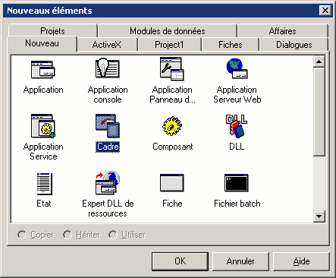
Task: Close the Nouveaux éléments dialog
Action: coord(325,11)
